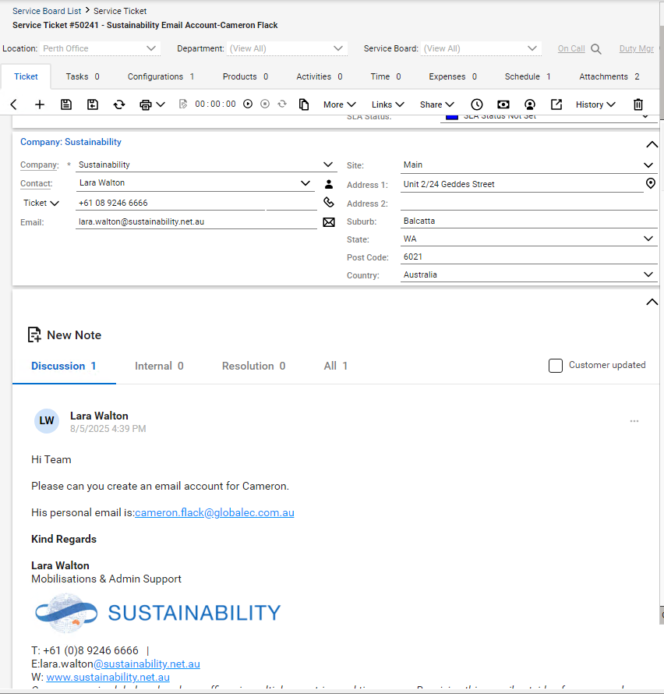Delete the ticket with the trash icon
Screen dimensions: 664x694
638,104
